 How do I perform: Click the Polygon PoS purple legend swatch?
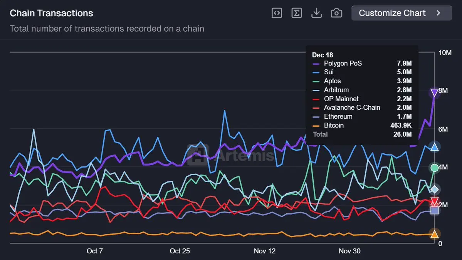click(316, 64)
